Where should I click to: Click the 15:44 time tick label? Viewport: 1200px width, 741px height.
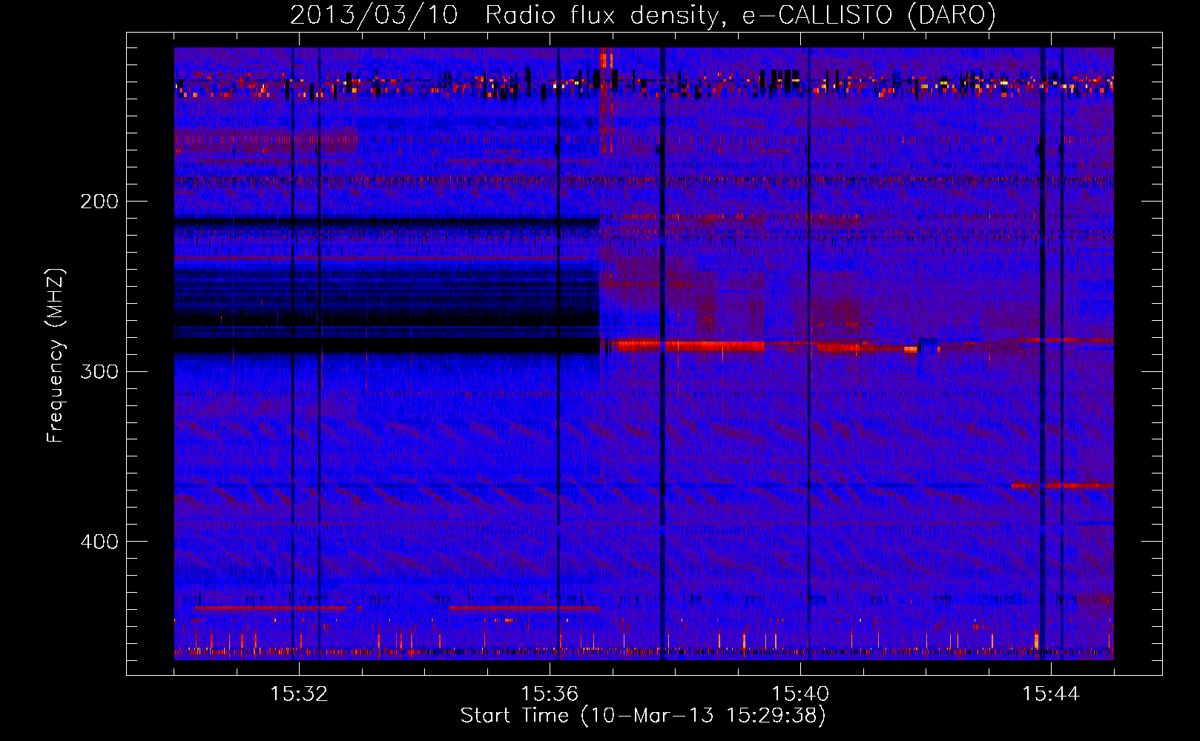pyautogui.click(x=1051, y=694)
